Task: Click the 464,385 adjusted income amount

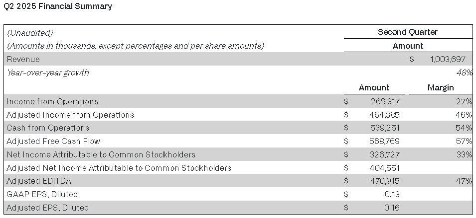Action: point(384,115)
